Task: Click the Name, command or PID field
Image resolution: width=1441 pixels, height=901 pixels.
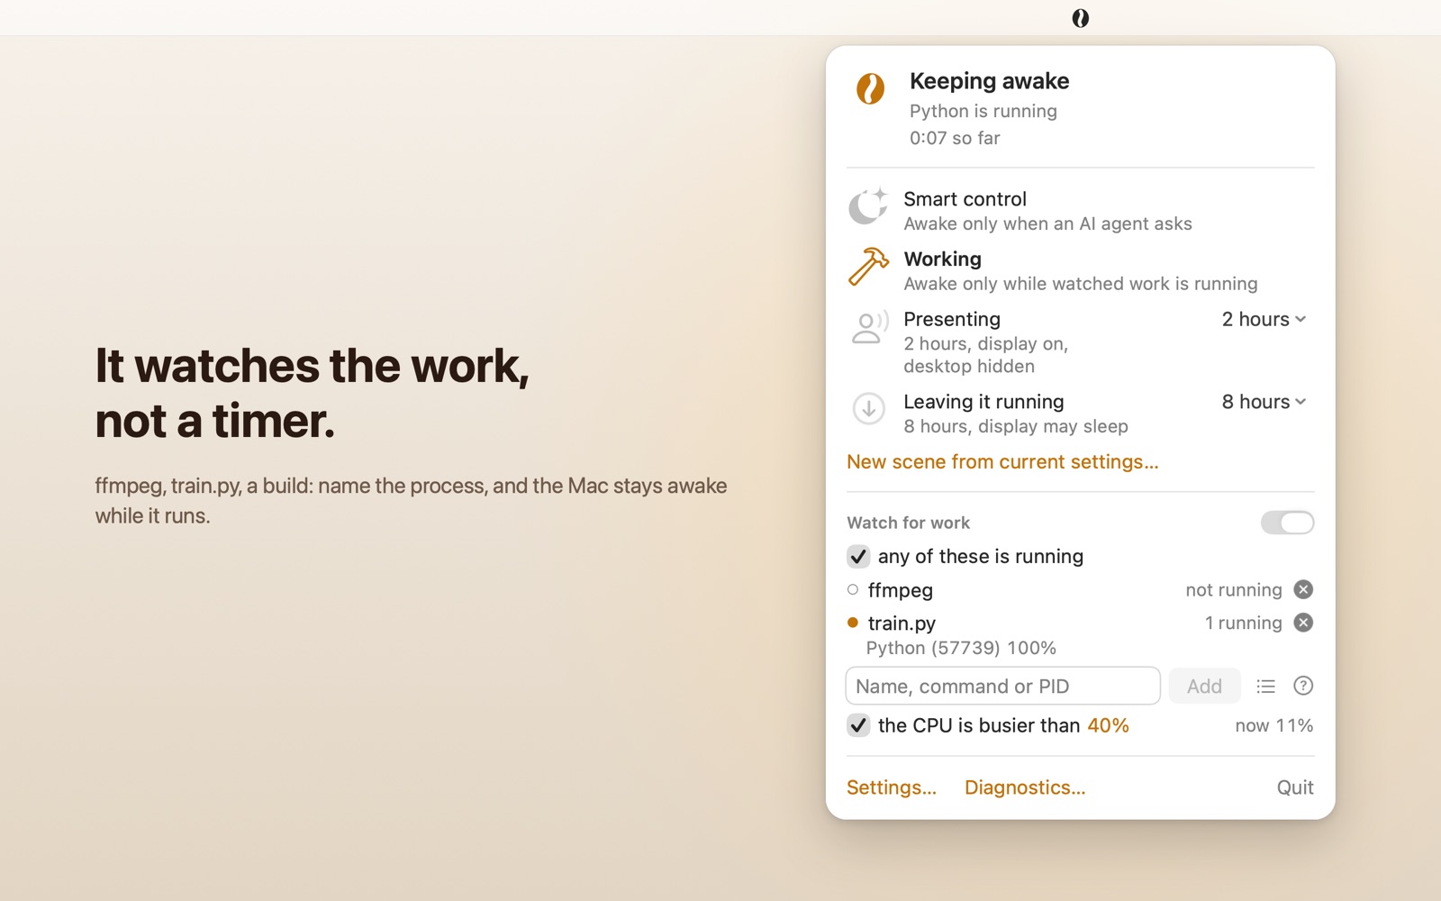Action: 1002,687
